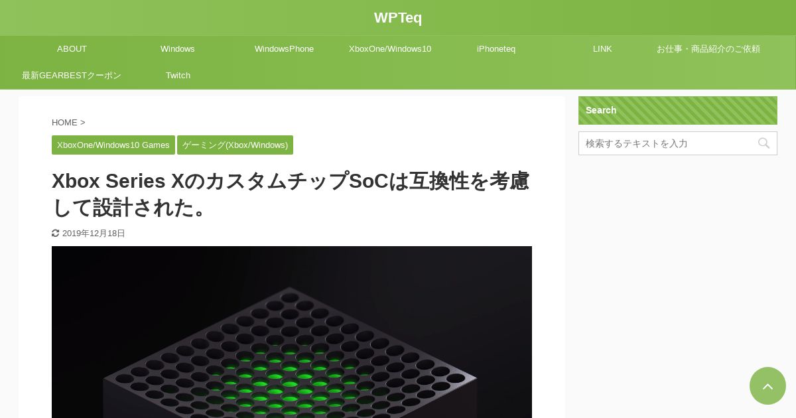Open 最新GEARBESTクーポン menu item
The width and height of the screenshot is (796, 418).
(x=72, y=75)
